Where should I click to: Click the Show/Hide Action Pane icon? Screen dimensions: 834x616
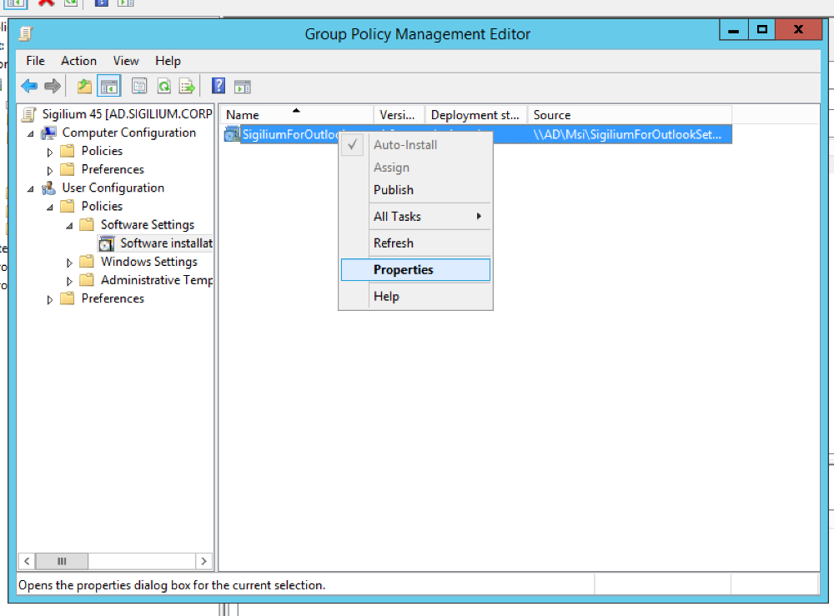pyautogui.click(x=242, y=86)
